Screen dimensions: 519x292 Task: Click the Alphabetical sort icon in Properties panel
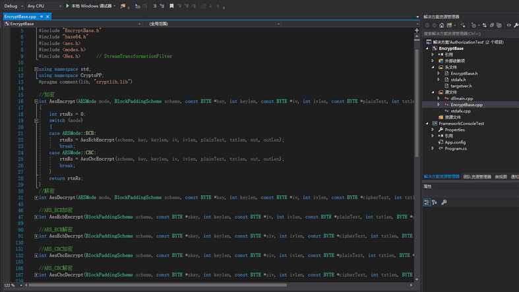[x=435, y=202]
